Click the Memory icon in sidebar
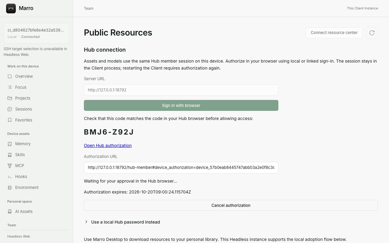The image size is (389, 243). click(10, 144)
